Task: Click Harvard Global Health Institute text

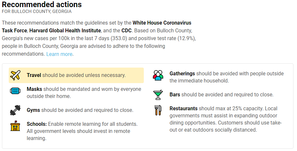Action: pos(65,31)
